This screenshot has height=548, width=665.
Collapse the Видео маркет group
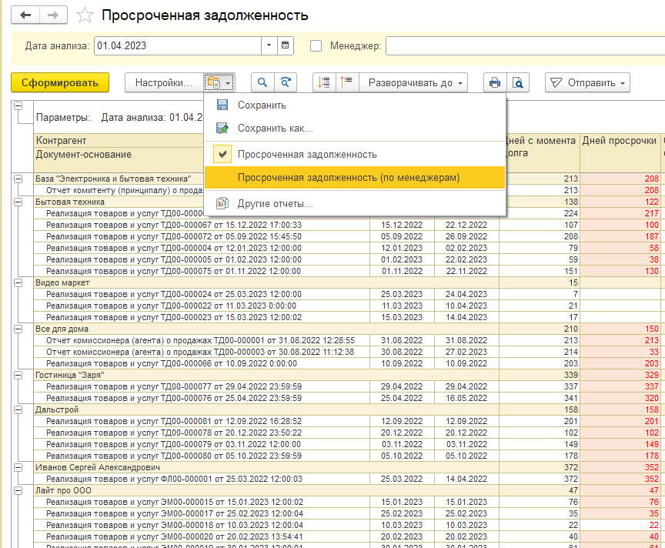pos(18,282)
